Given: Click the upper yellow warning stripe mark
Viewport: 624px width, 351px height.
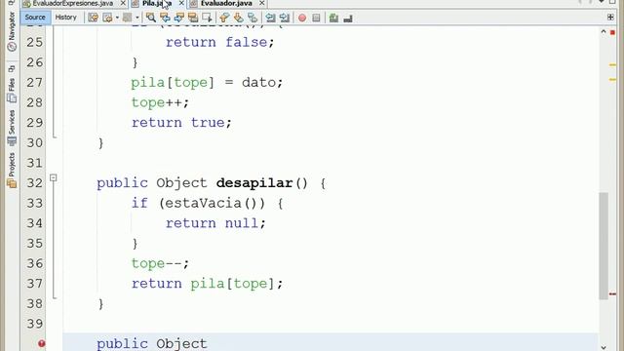Looking at the screenshot, I should coord(612,64).
